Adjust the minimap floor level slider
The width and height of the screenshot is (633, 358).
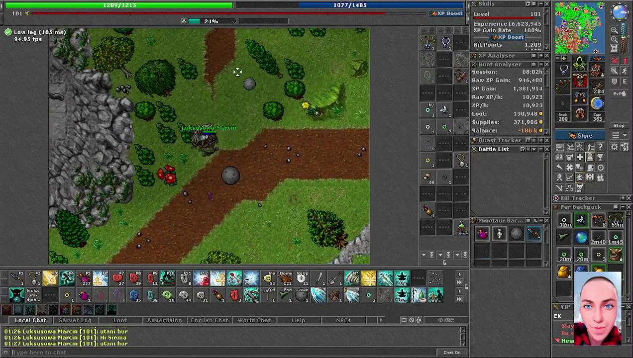(x=625, y=39)
